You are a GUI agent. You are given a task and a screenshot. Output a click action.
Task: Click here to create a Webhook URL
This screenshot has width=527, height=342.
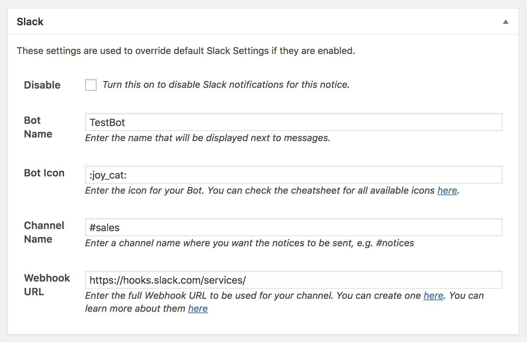tap(433, 296)
